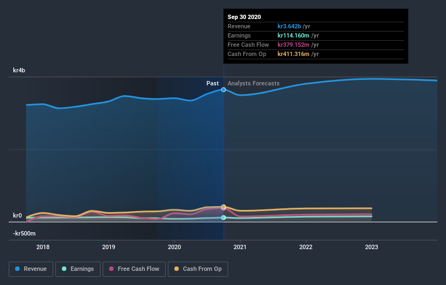
Task: Toggle the Cash From Op legend button
Action: [x=198, y=269]
